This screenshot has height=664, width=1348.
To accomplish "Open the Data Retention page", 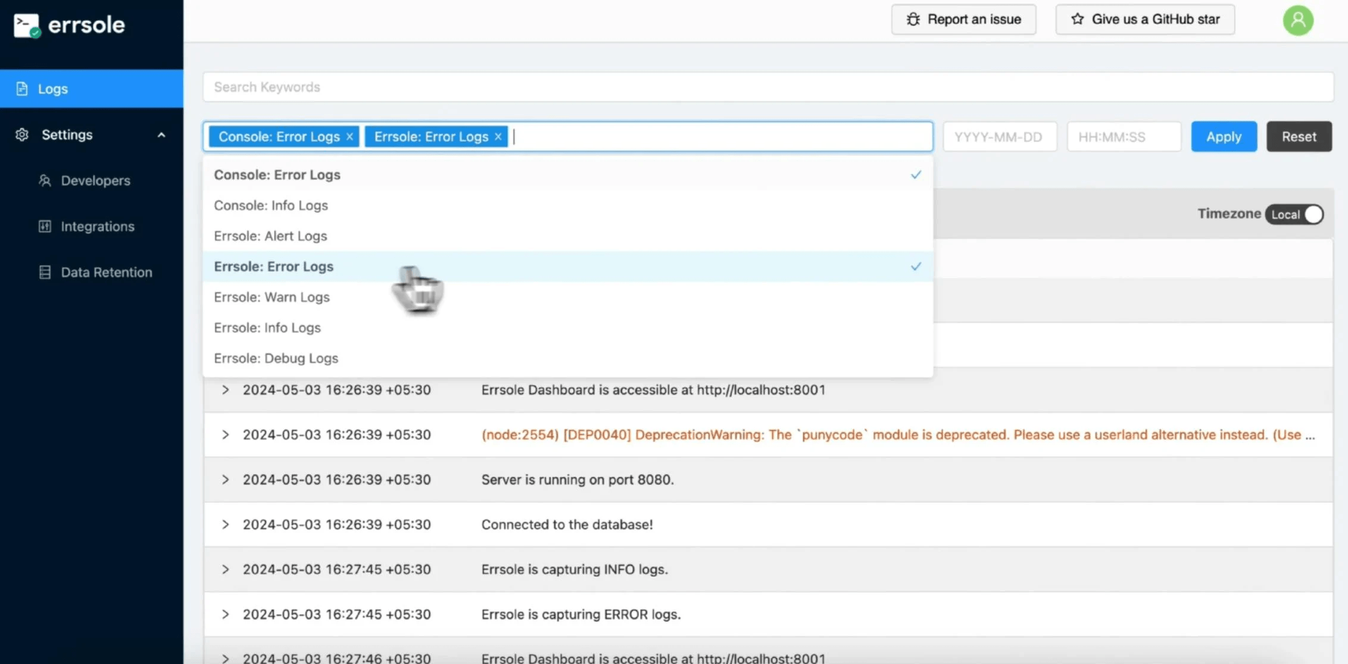I will 106,273.
